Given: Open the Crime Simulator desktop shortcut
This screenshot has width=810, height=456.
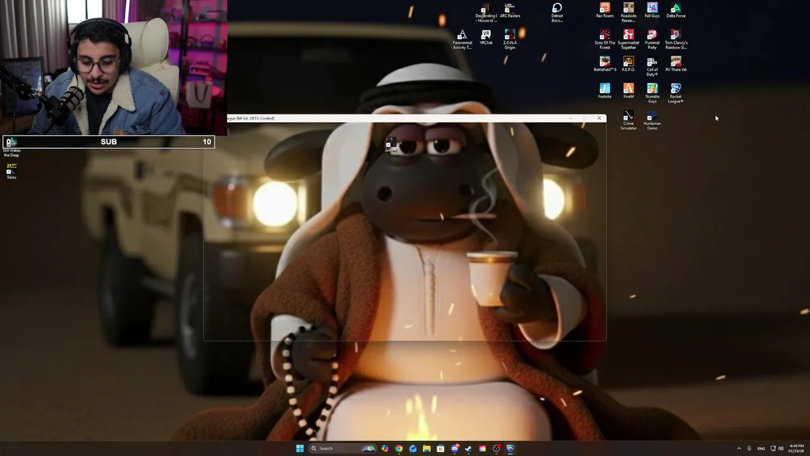Looking at the screenshot, I should point(628,120).
